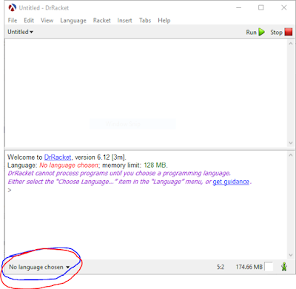Open the Racket menu
Screen dimensions: 296x289
point(102,21)
